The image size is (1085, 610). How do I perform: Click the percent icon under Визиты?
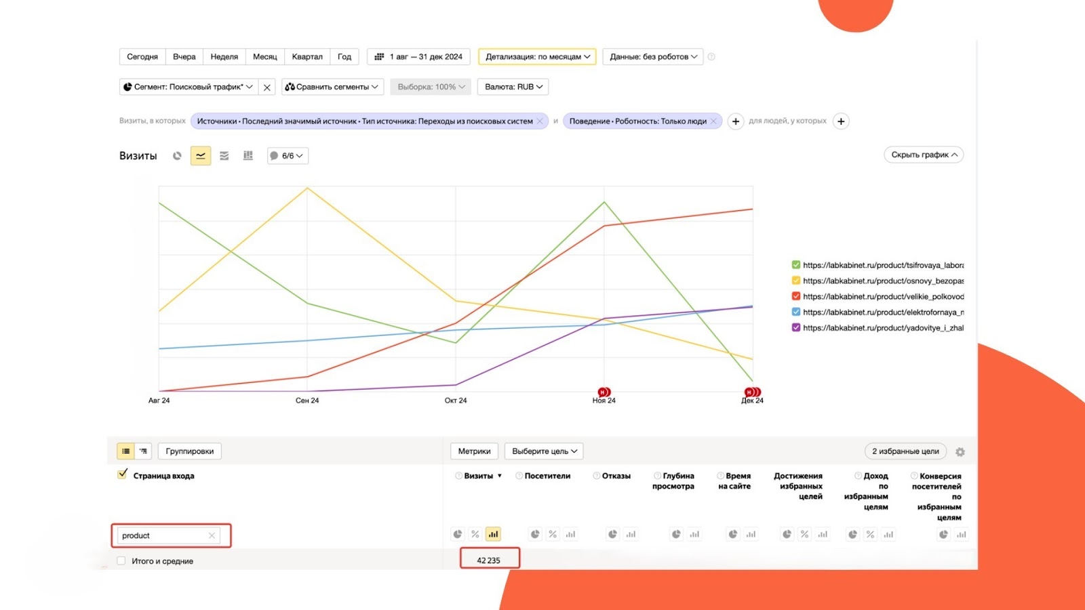(475, 534)
